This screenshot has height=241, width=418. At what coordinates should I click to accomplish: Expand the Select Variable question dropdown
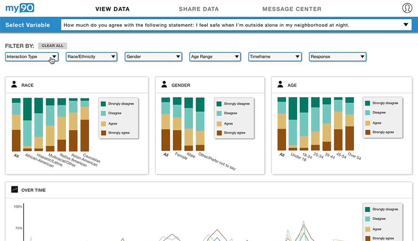click(236, 25)
